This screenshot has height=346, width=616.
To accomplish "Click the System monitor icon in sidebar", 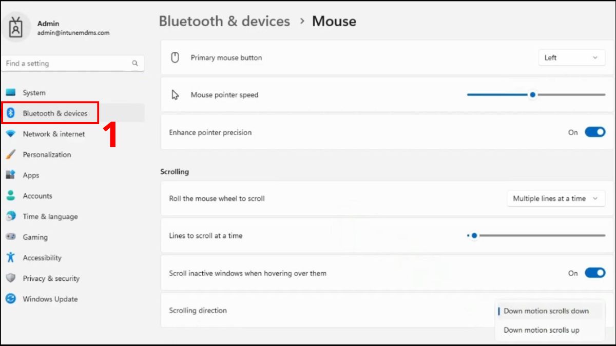I will click(11, 93).
